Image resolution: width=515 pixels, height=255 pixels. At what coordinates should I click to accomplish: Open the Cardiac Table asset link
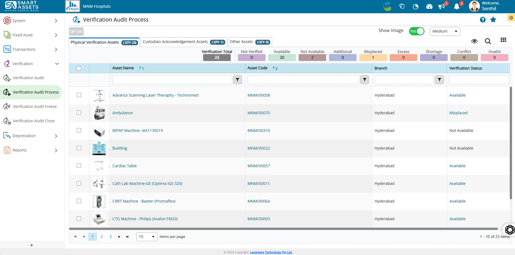124,166
